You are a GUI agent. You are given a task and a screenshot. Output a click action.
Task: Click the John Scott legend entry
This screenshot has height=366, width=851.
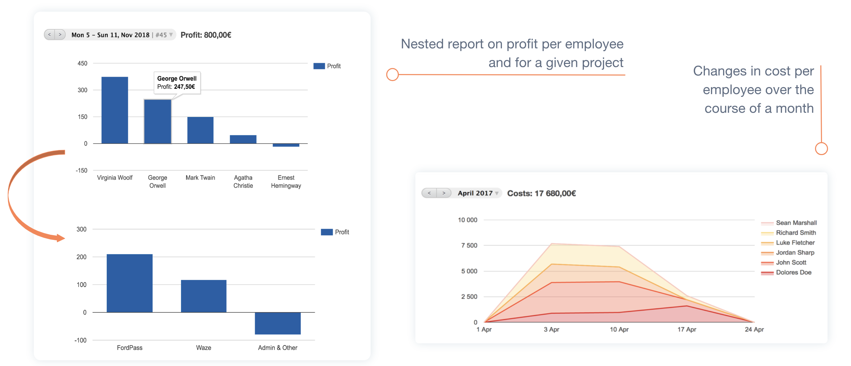[784, 262]
